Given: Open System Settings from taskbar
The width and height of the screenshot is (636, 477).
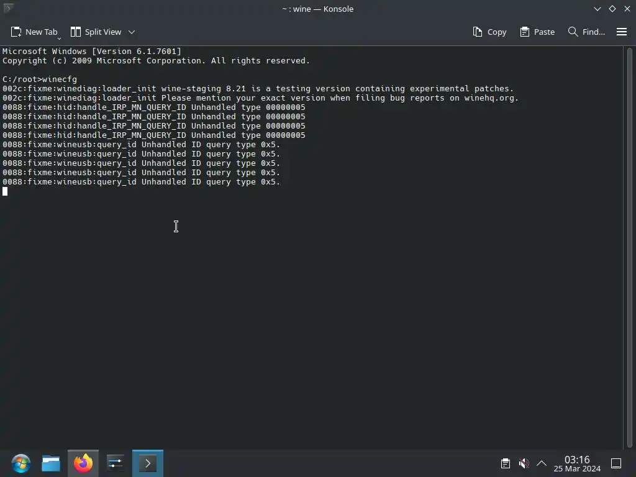Looking at the screenshot, I should pyautogui.click(x=115, y=463).
